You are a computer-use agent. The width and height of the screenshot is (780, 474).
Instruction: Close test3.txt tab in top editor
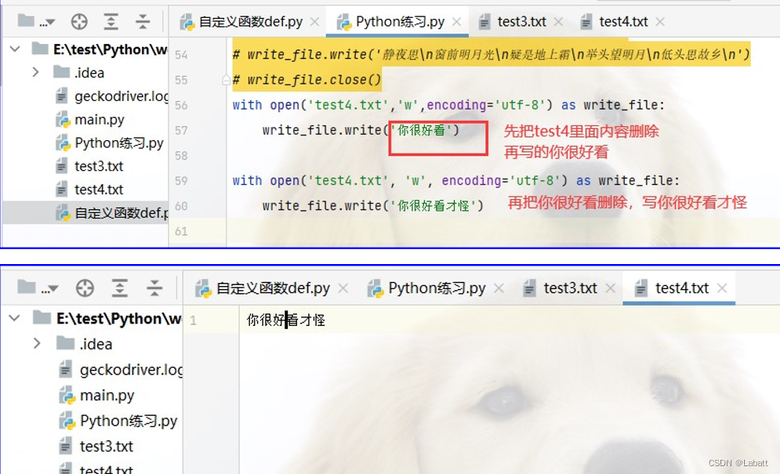(x=558, y=22)
